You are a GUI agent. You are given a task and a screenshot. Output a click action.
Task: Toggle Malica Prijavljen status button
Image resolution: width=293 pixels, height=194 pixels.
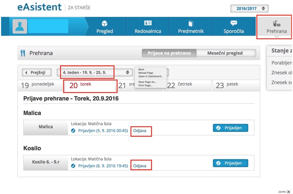pyautogui.click(x=230, y=128)
